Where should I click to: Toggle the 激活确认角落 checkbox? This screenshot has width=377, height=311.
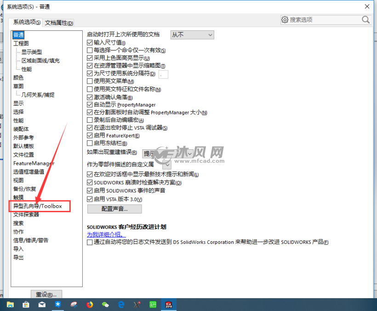(x=90, y=97)
